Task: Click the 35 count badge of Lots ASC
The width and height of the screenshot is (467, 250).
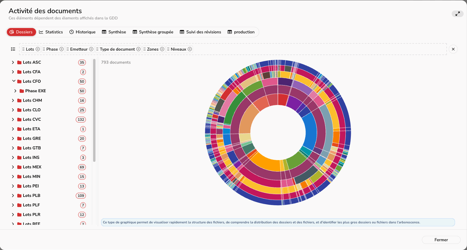Action: tap(82, 62)
